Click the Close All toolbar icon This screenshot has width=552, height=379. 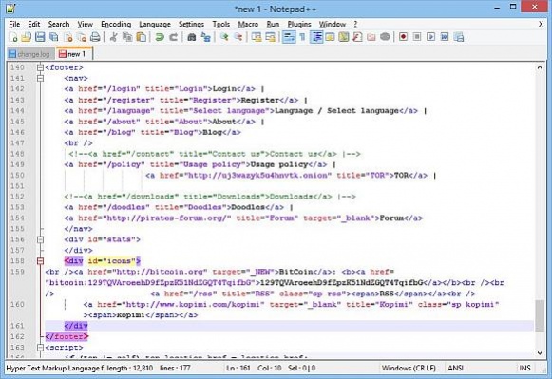pos(82,37)
